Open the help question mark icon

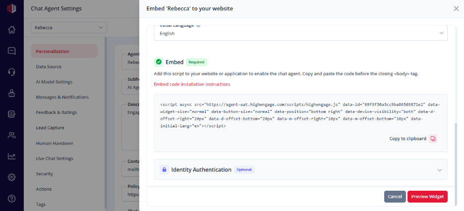(11, 198)
